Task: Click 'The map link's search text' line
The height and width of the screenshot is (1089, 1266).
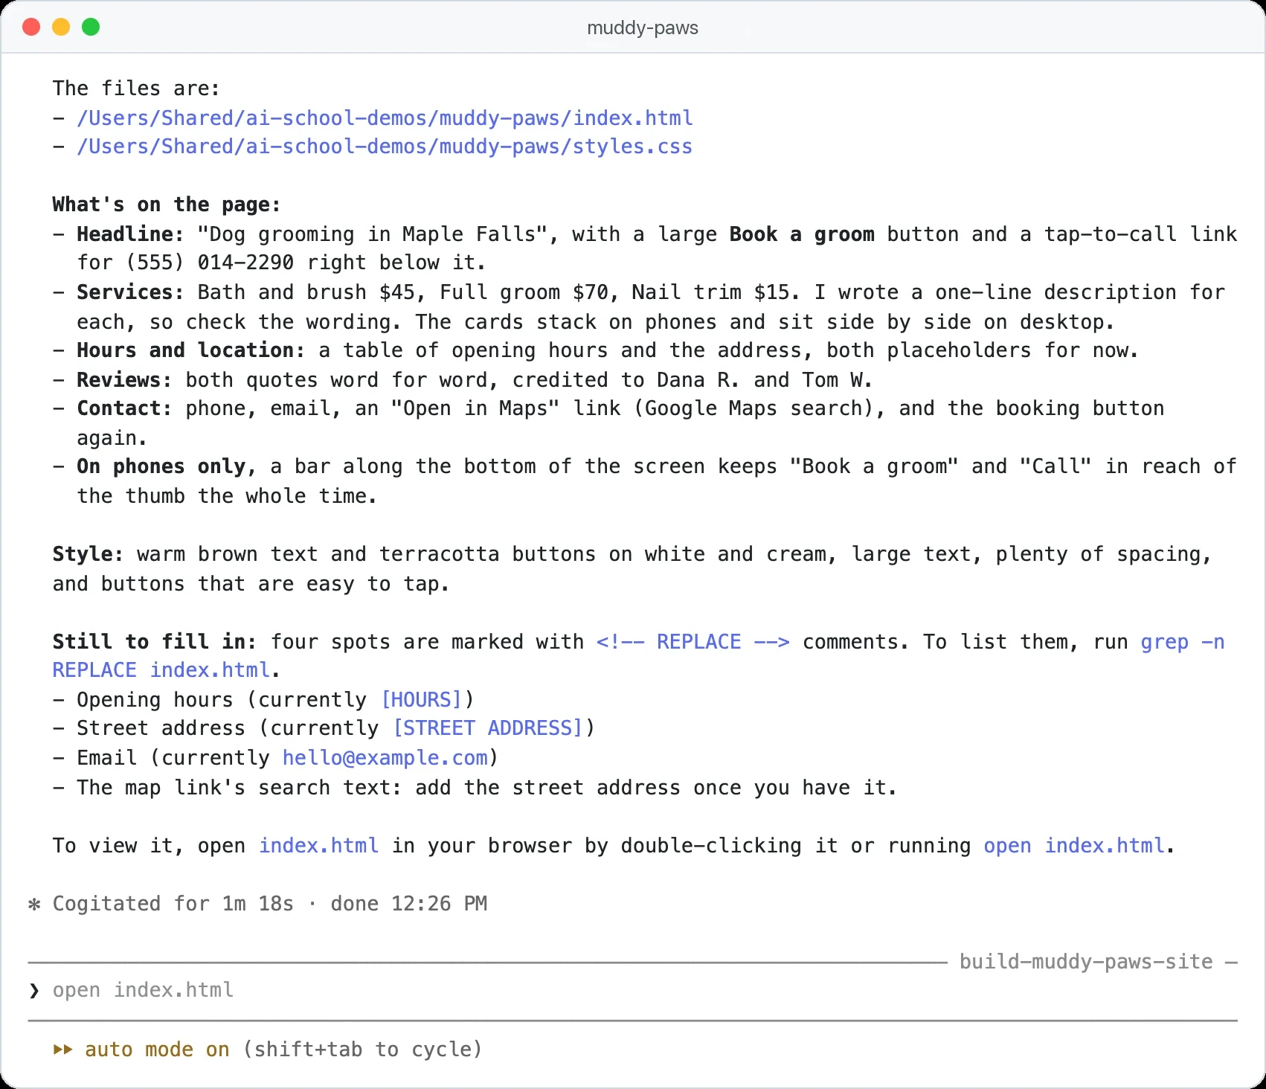Action: coord(487,787)
